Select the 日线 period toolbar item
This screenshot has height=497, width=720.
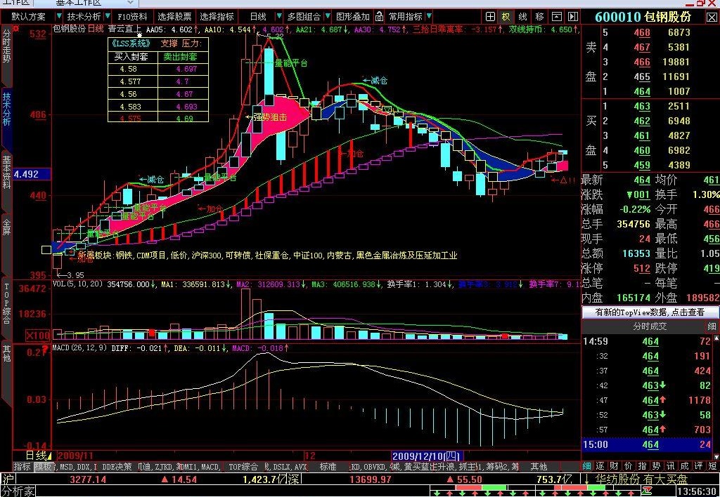click(x=258, y=17)
